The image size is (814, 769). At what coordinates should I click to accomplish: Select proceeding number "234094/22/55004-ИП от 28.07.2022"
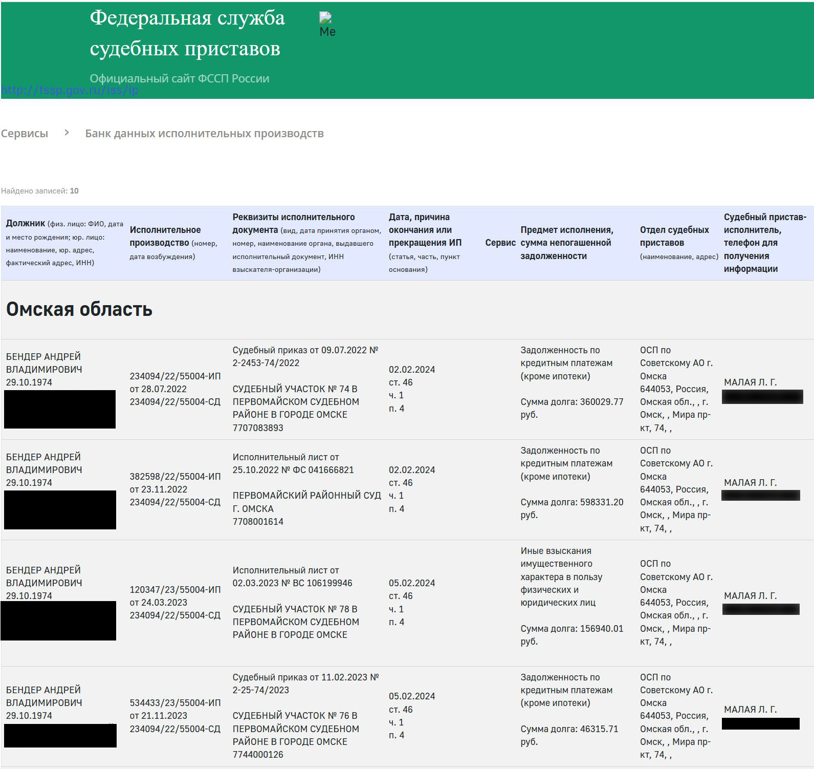(175, 382)
